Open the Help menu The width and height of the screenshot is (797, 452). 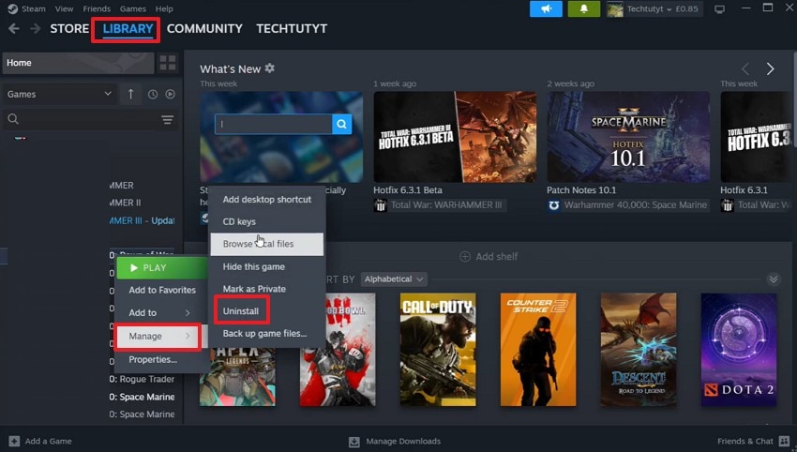coord(164,8)
